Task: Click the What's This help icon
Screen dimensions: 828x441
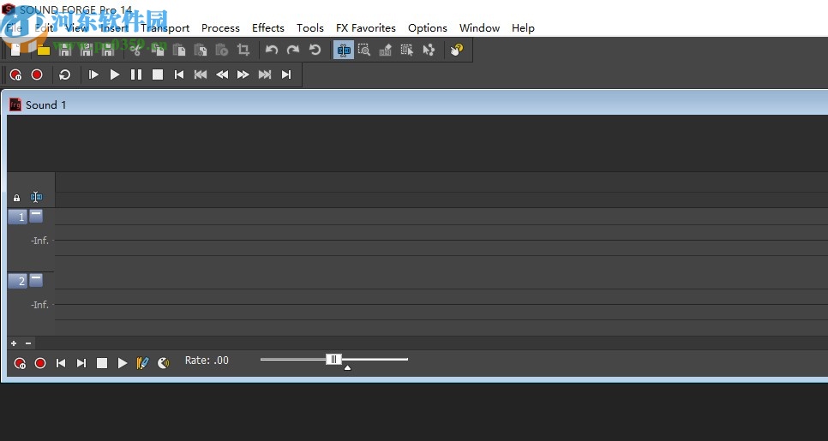Action: click(x=456, y=51)
